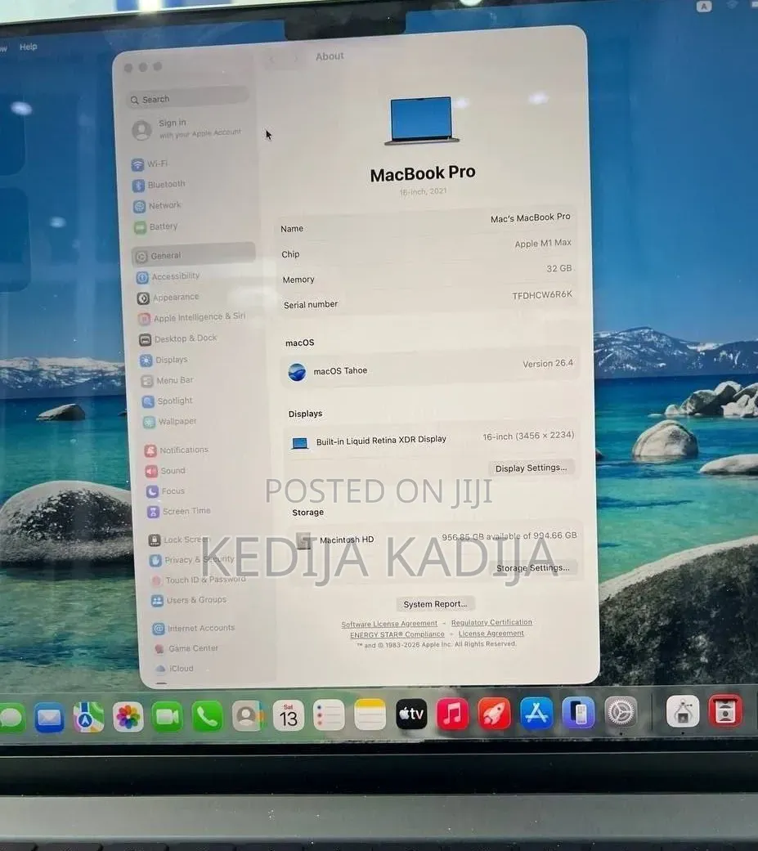Select General in the sidebar
Screen dimensions: 758x851
pyautogui.click(x=193, y=255)
